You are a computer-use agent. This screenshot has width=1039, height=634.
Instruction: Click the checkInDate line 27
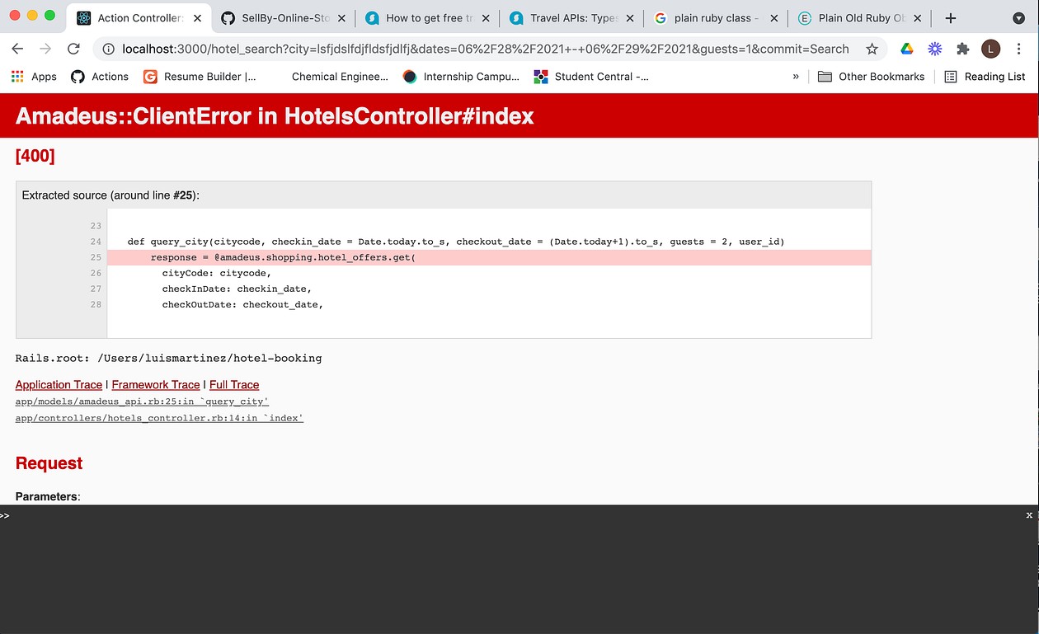[x=237, y=289]
